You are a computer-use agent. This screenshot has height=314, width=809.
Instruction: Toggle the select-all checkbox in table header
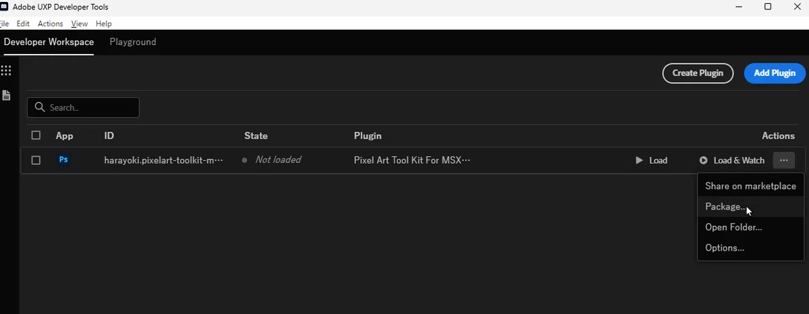tap(36, 135)
